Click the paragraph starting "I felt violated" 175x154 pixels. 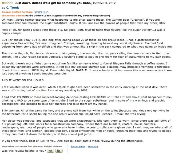point(85,89)
